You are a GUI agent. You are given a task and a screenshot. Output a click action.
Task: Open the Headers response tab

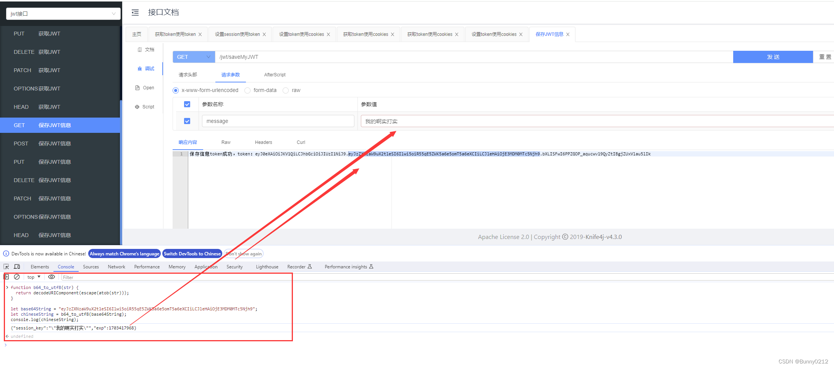[263, 142]
